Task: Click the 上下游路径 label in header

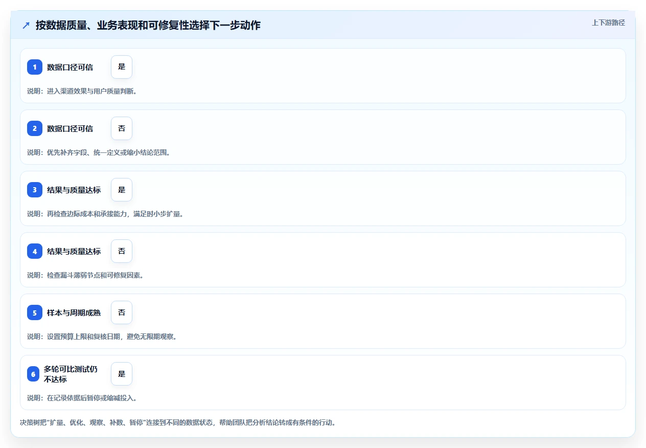Action: 608,23
